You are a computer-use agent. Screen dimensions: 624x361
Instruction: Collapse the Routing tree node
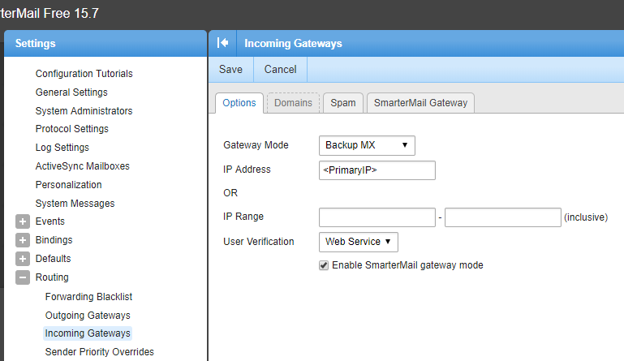[x=23, y=277]
